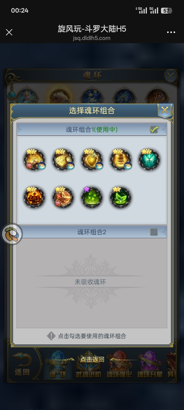
Task: Select the golden claw soul ring
Action: (x=63, y=159)
